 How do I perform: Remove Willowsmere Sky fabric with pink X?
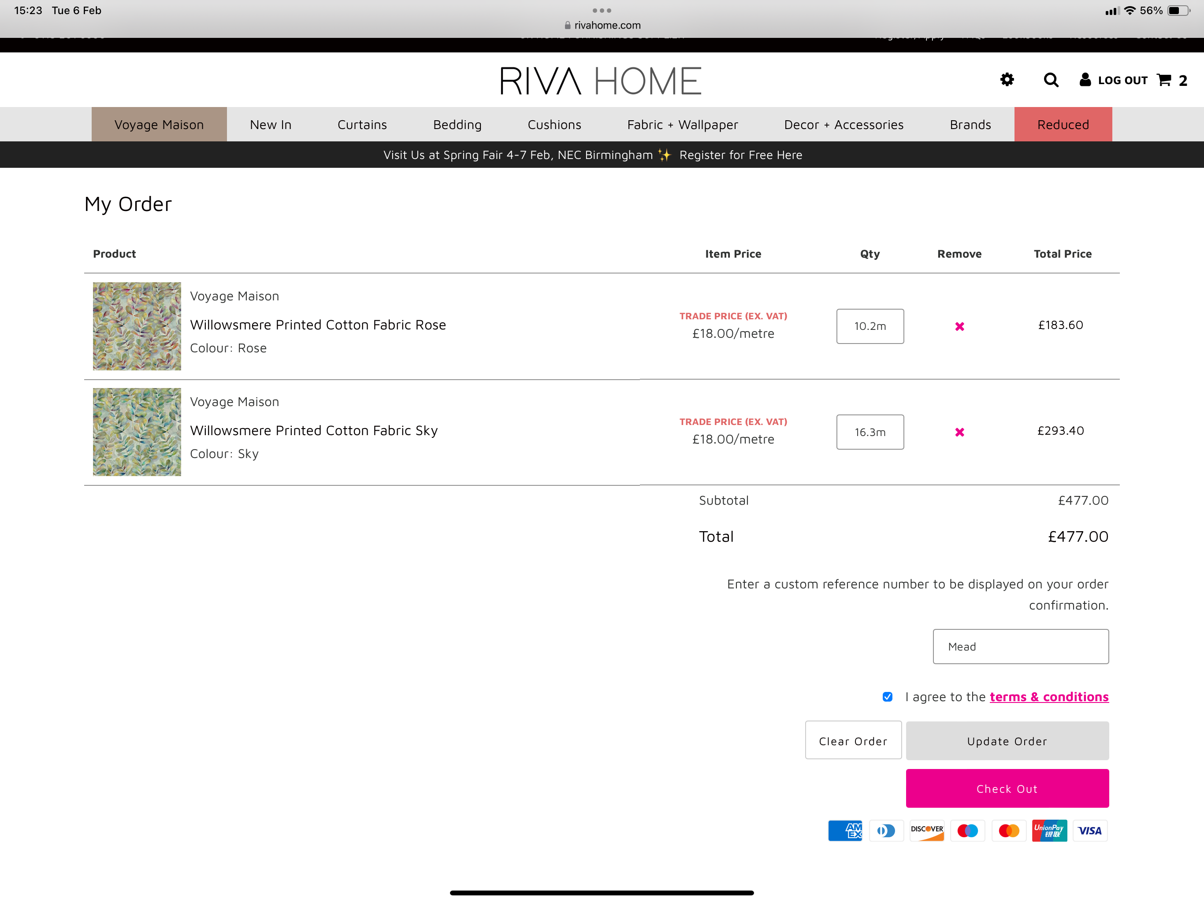click(959, 432)
